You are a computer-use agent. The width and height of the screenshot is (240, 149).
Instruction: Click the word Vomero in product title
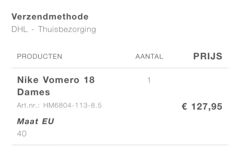pyautogui.click(x=61, y=80)
